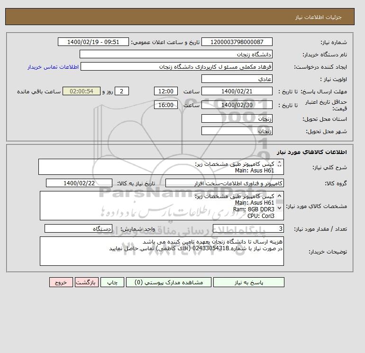The width and height of the screenshot is (365, 353).
Task: Click 'Ram: 8GB DDR3' specification line
Action: (x=254, y=209)
